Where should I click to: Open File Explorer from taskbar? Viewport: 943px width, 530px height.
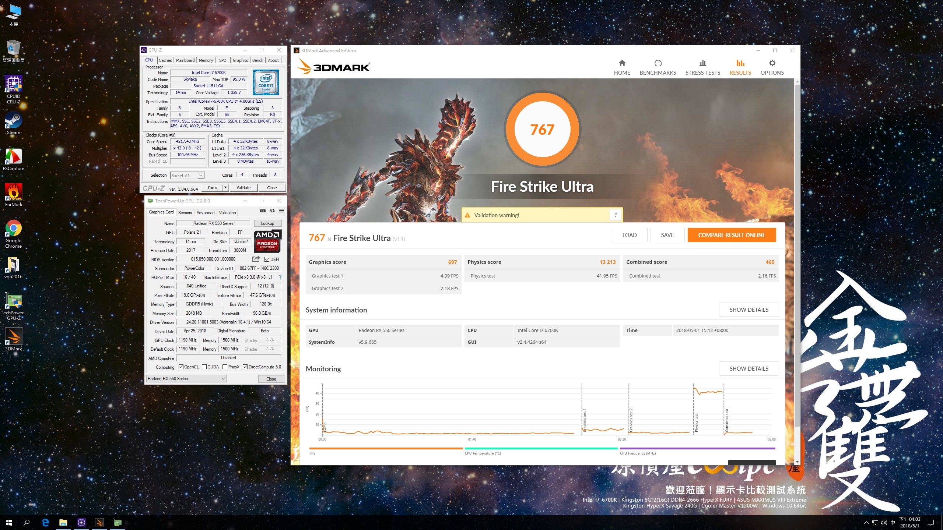pos(63,522)
